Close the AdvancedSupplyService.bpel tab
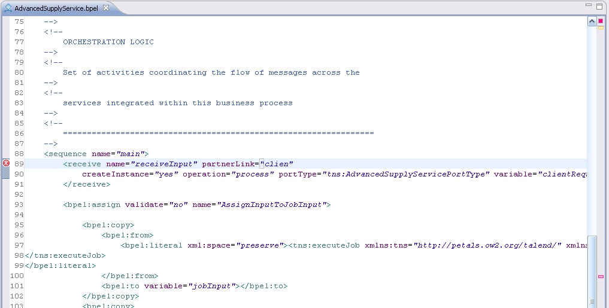Screen dimensions: 609x308 [x=106, y=8]
